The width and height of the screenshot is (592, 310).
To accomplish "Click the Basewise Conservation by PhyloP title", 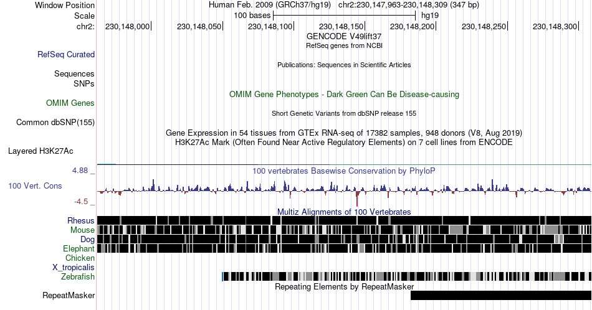I will (344, 171).
